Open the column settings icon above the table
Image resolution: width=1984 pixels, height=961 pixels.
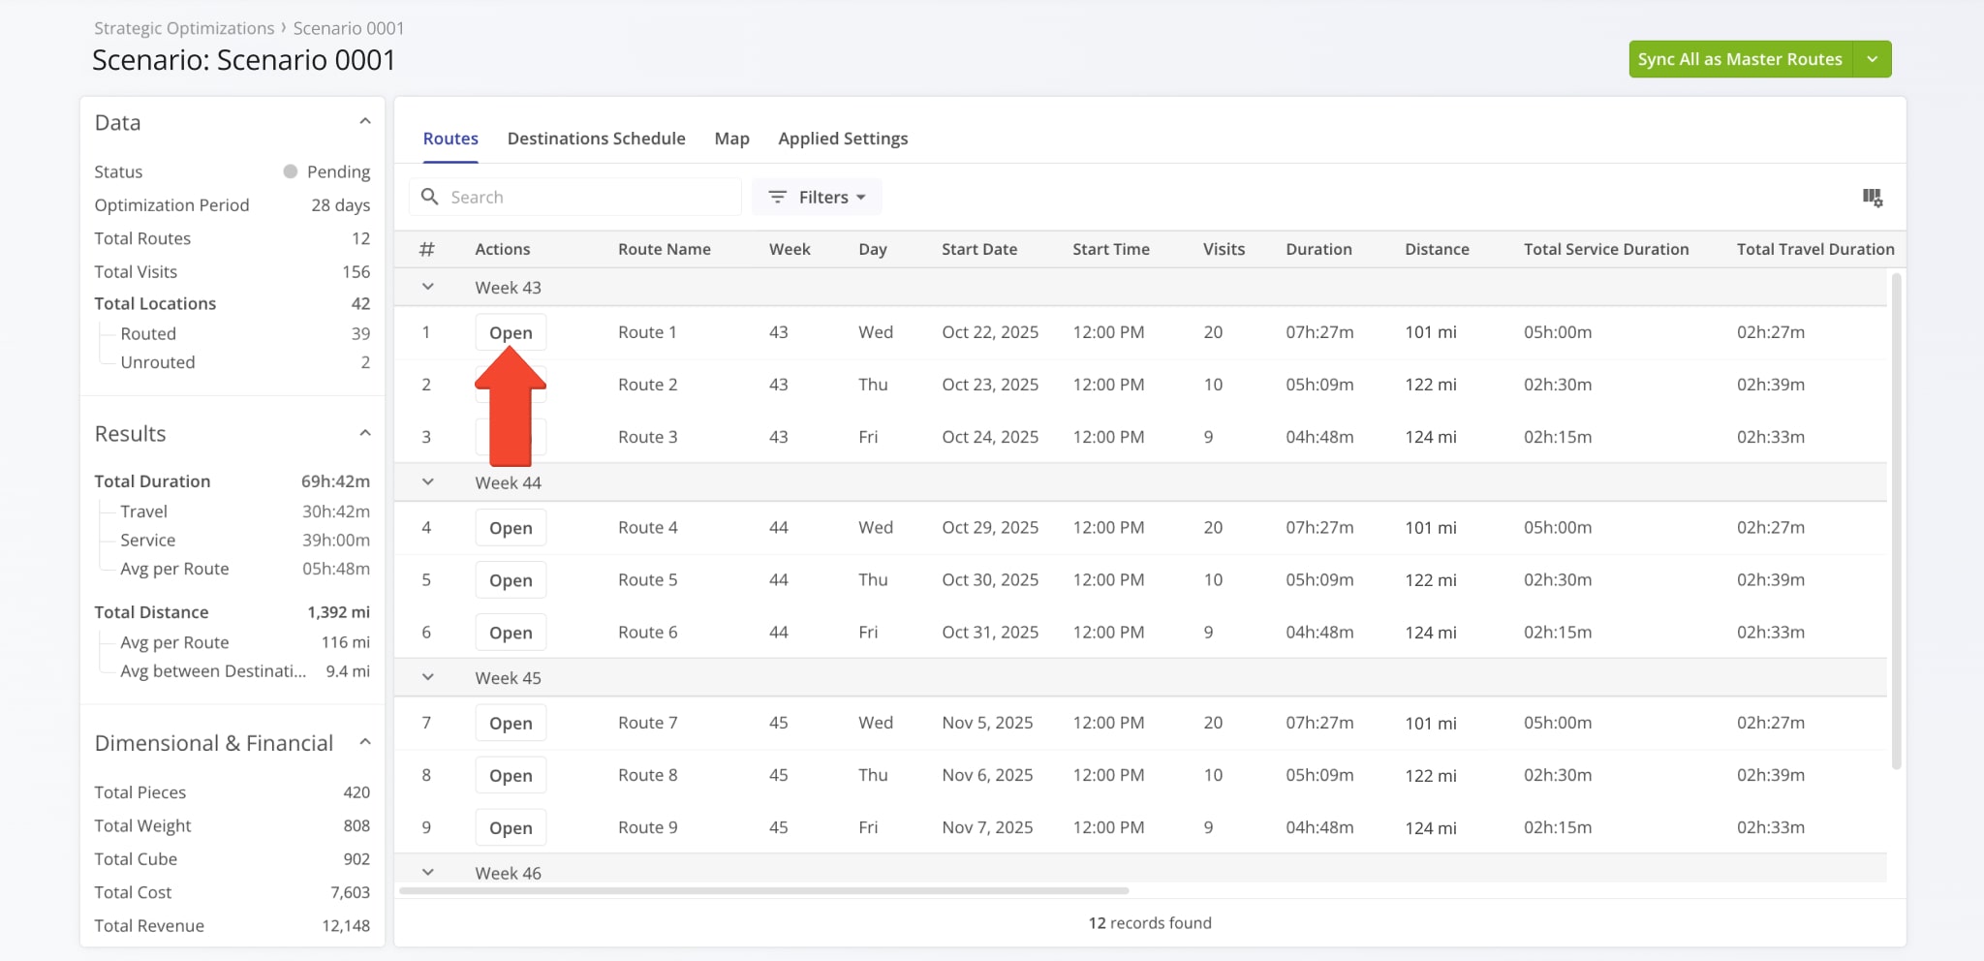[1874, 197]
